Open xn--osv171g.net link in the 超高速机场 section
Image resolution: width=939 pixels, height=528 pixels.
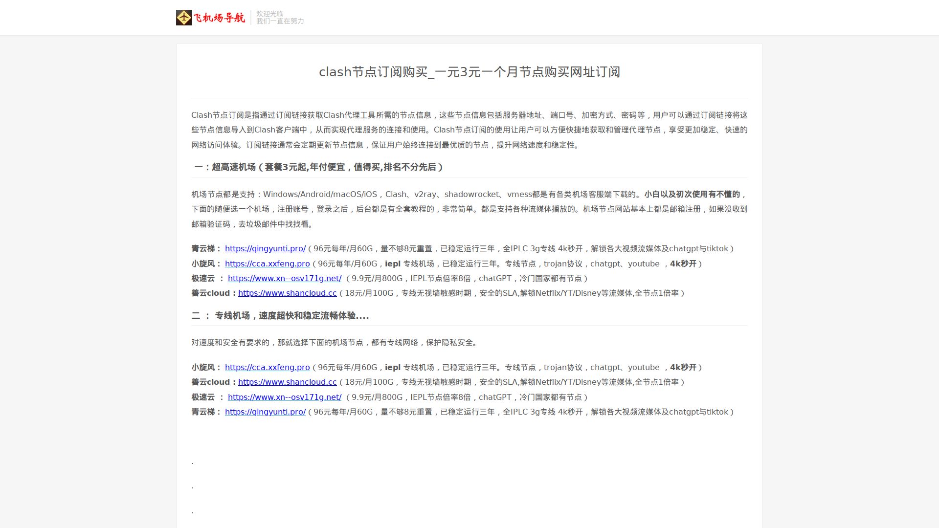coord(284,279)
